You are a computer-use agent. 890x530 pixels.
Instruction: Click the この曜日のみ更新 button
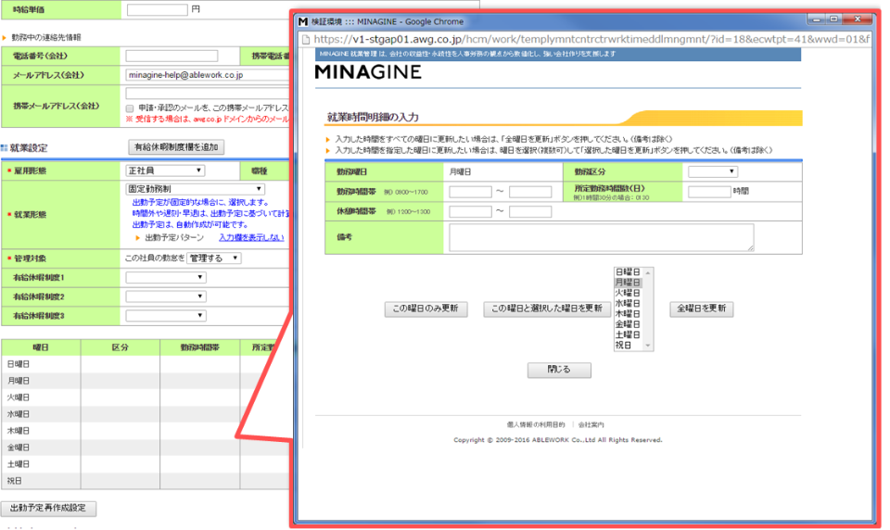tap(426, 309)
